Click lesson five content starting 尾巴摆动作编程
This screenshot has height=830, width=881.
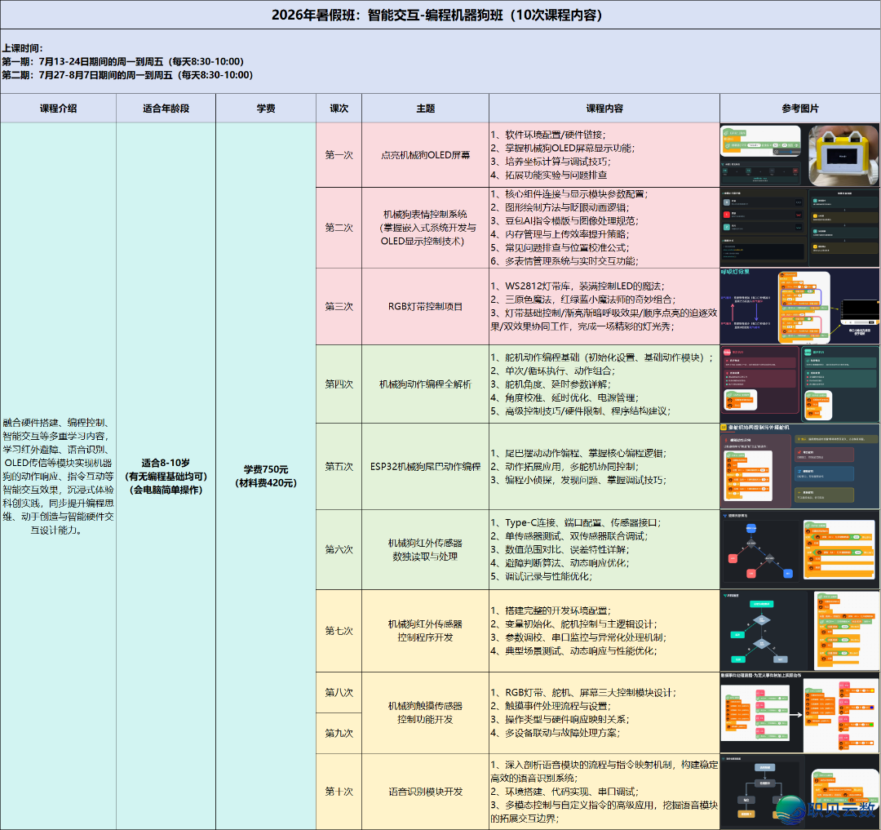click(604, 467)
